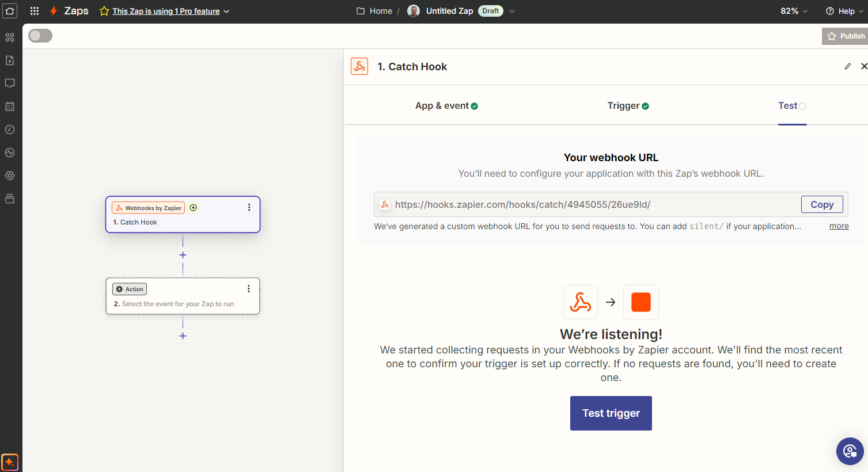868x472 pixels.
Task: Rename step with the pencil icon
Action: 848,66
